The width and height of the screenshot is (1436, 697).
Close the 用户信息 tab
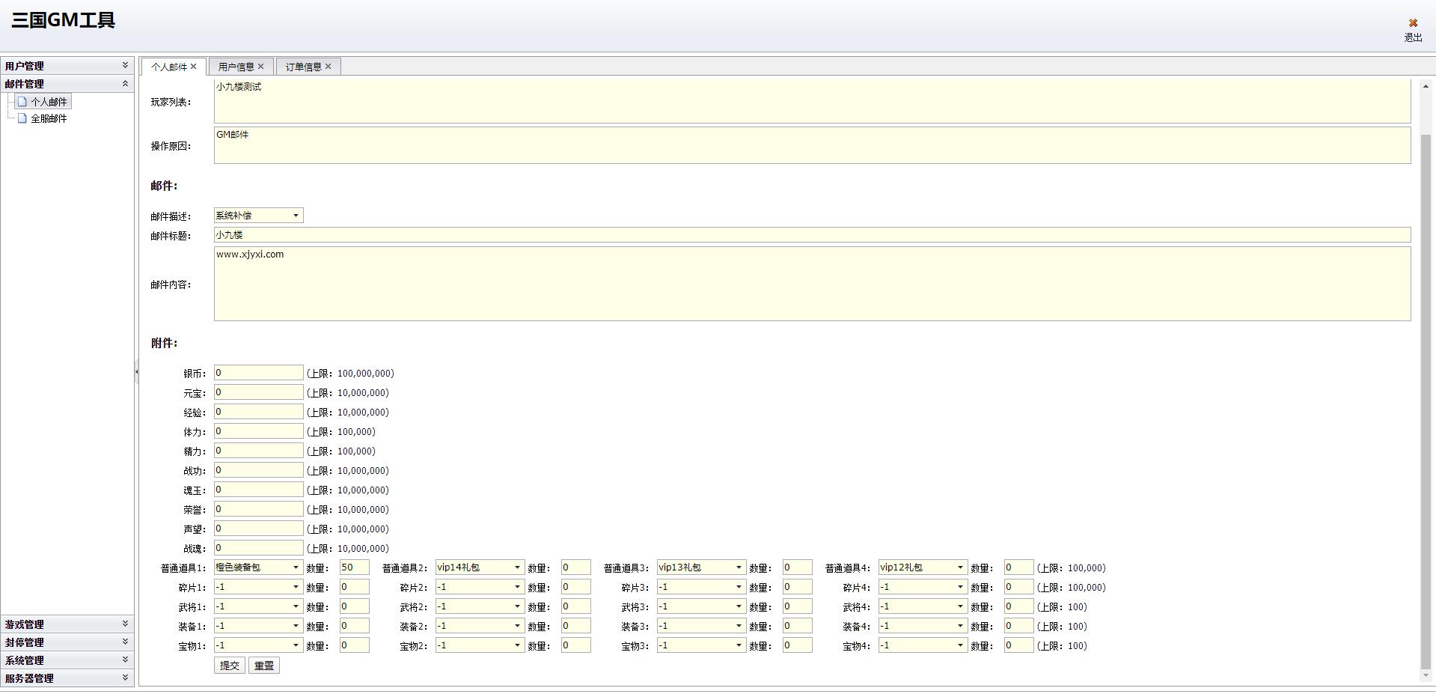tap(261, 67)
